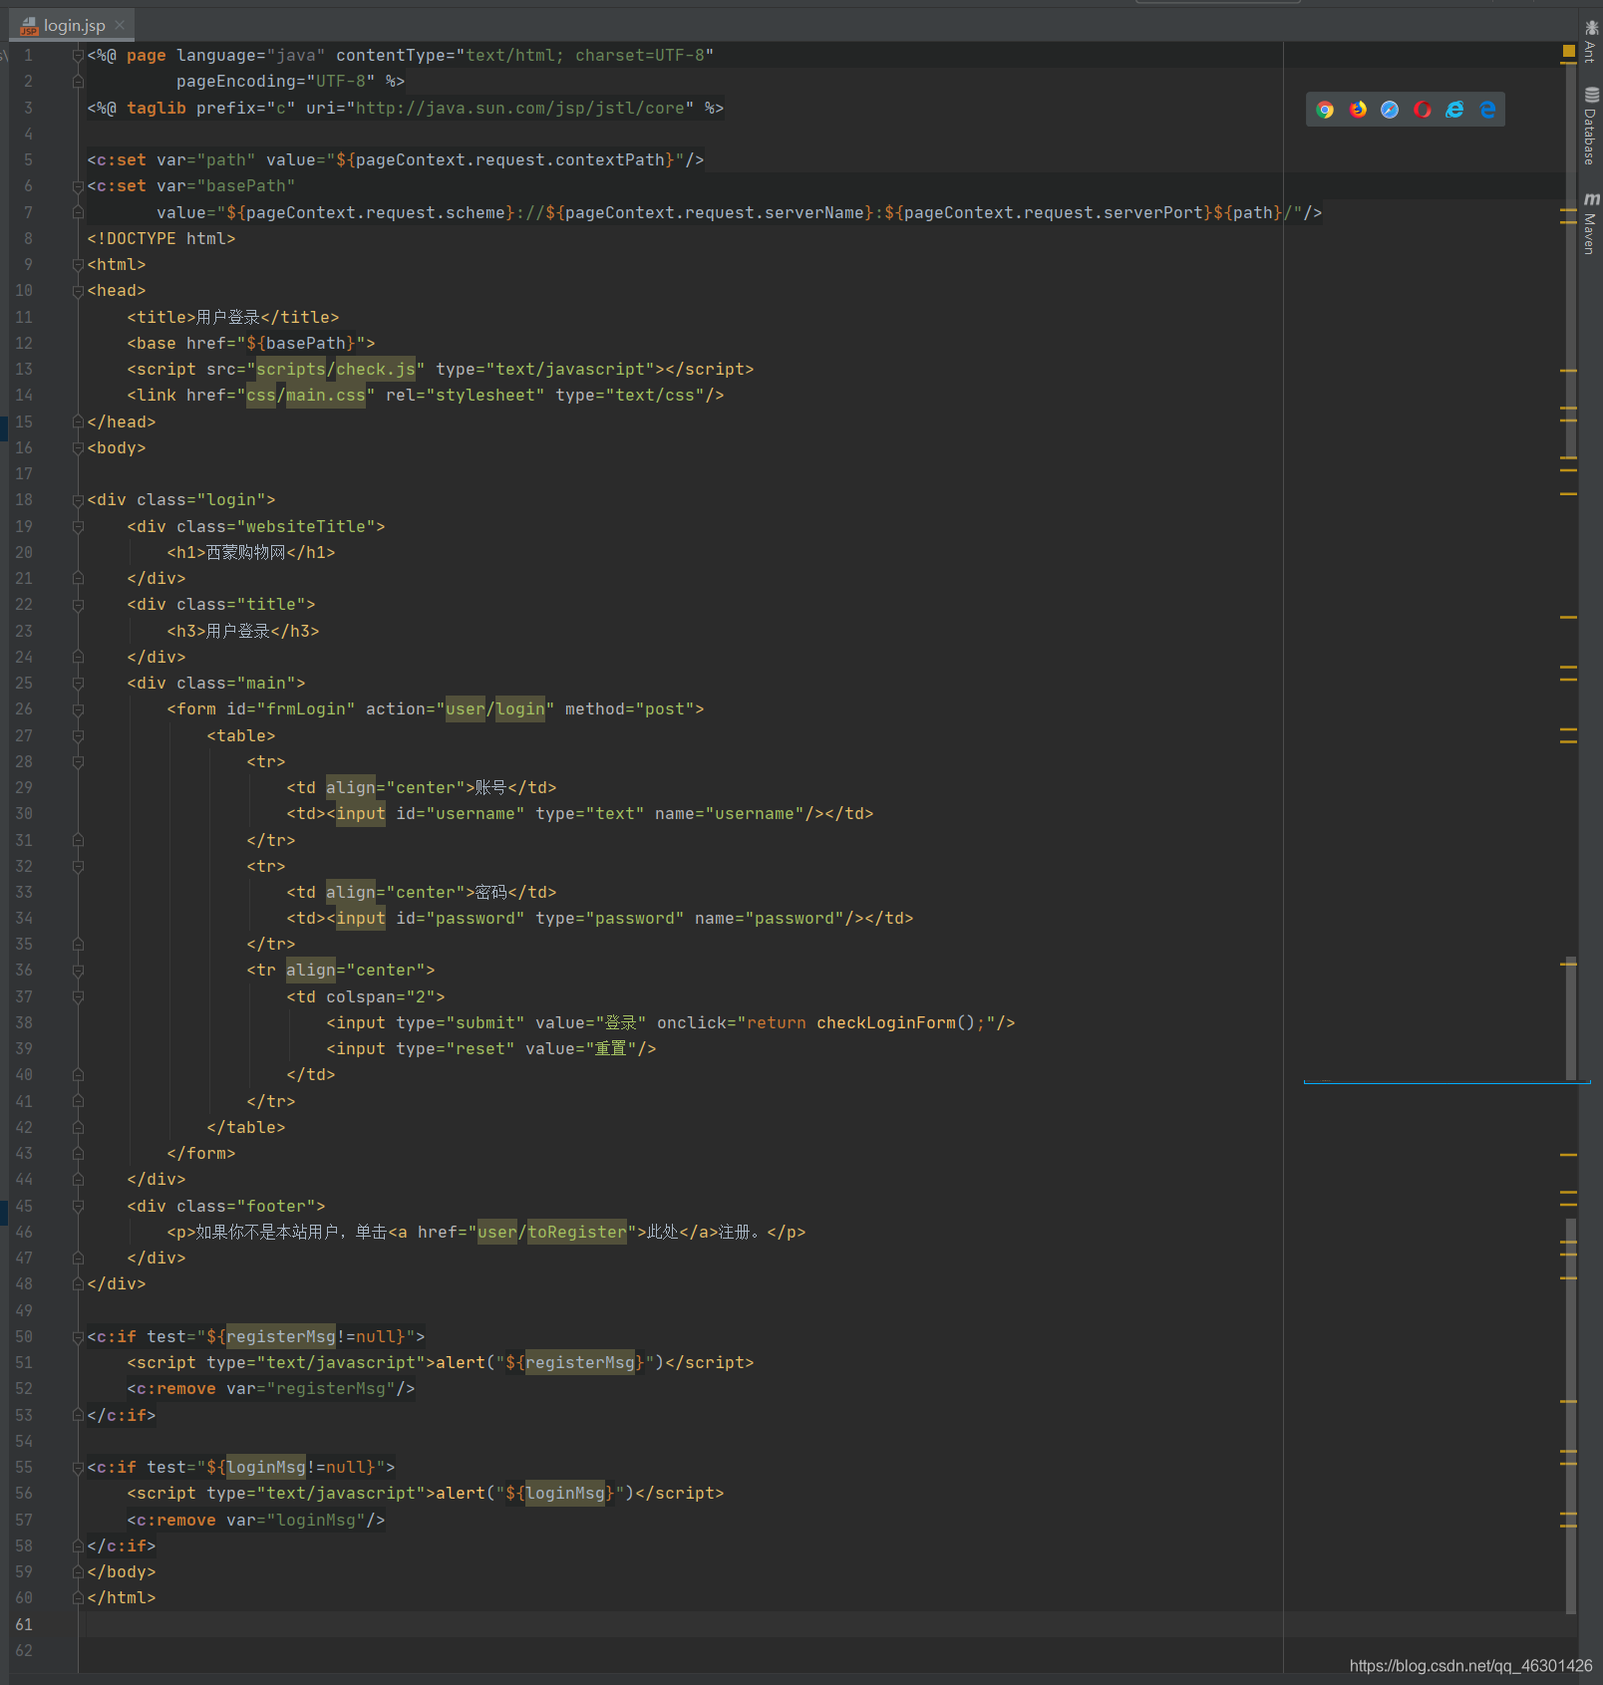Collapse the loginMsg c:if fold at line 55
Screen dimensions: 1603x1685
pyautogui.click(x=78, y=1468)
